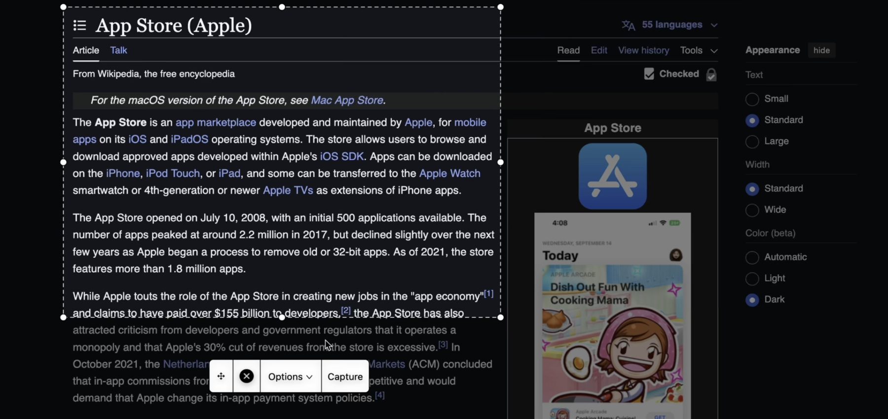
Task: Open the iPadOS link
Action: point(189,139)
